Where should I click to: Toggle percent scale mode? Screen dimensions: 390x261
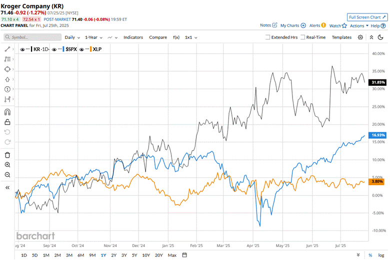click(370, 256)
